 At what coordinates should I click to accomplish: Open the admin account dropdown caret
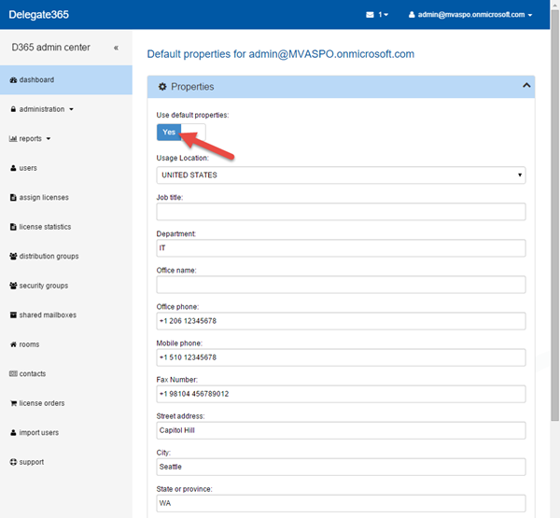pyautogui.click(x=530, y=15)
